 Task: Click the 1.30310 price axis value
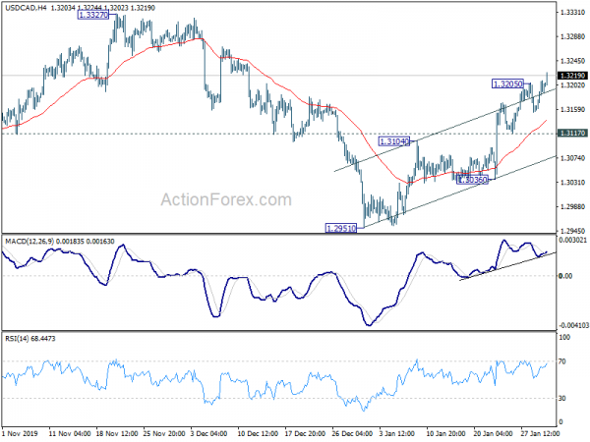coord(572,183)
